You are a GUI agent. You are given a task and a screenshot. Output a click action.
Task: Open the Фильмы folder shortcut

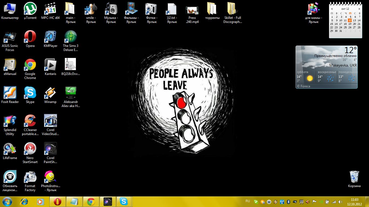pyautogui.click(x=131, y=13)
